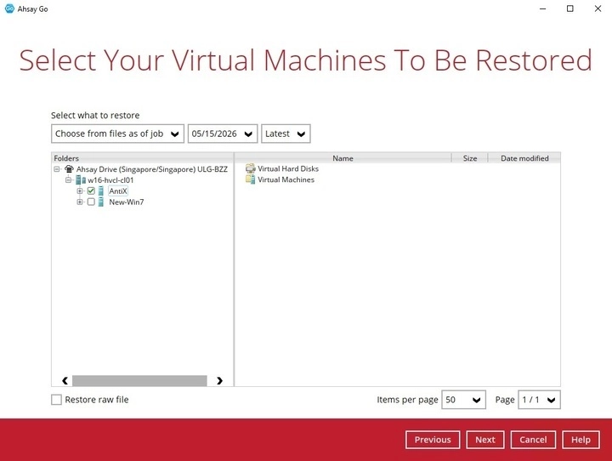Select the Virtual Machines row text

pos(286,179)
